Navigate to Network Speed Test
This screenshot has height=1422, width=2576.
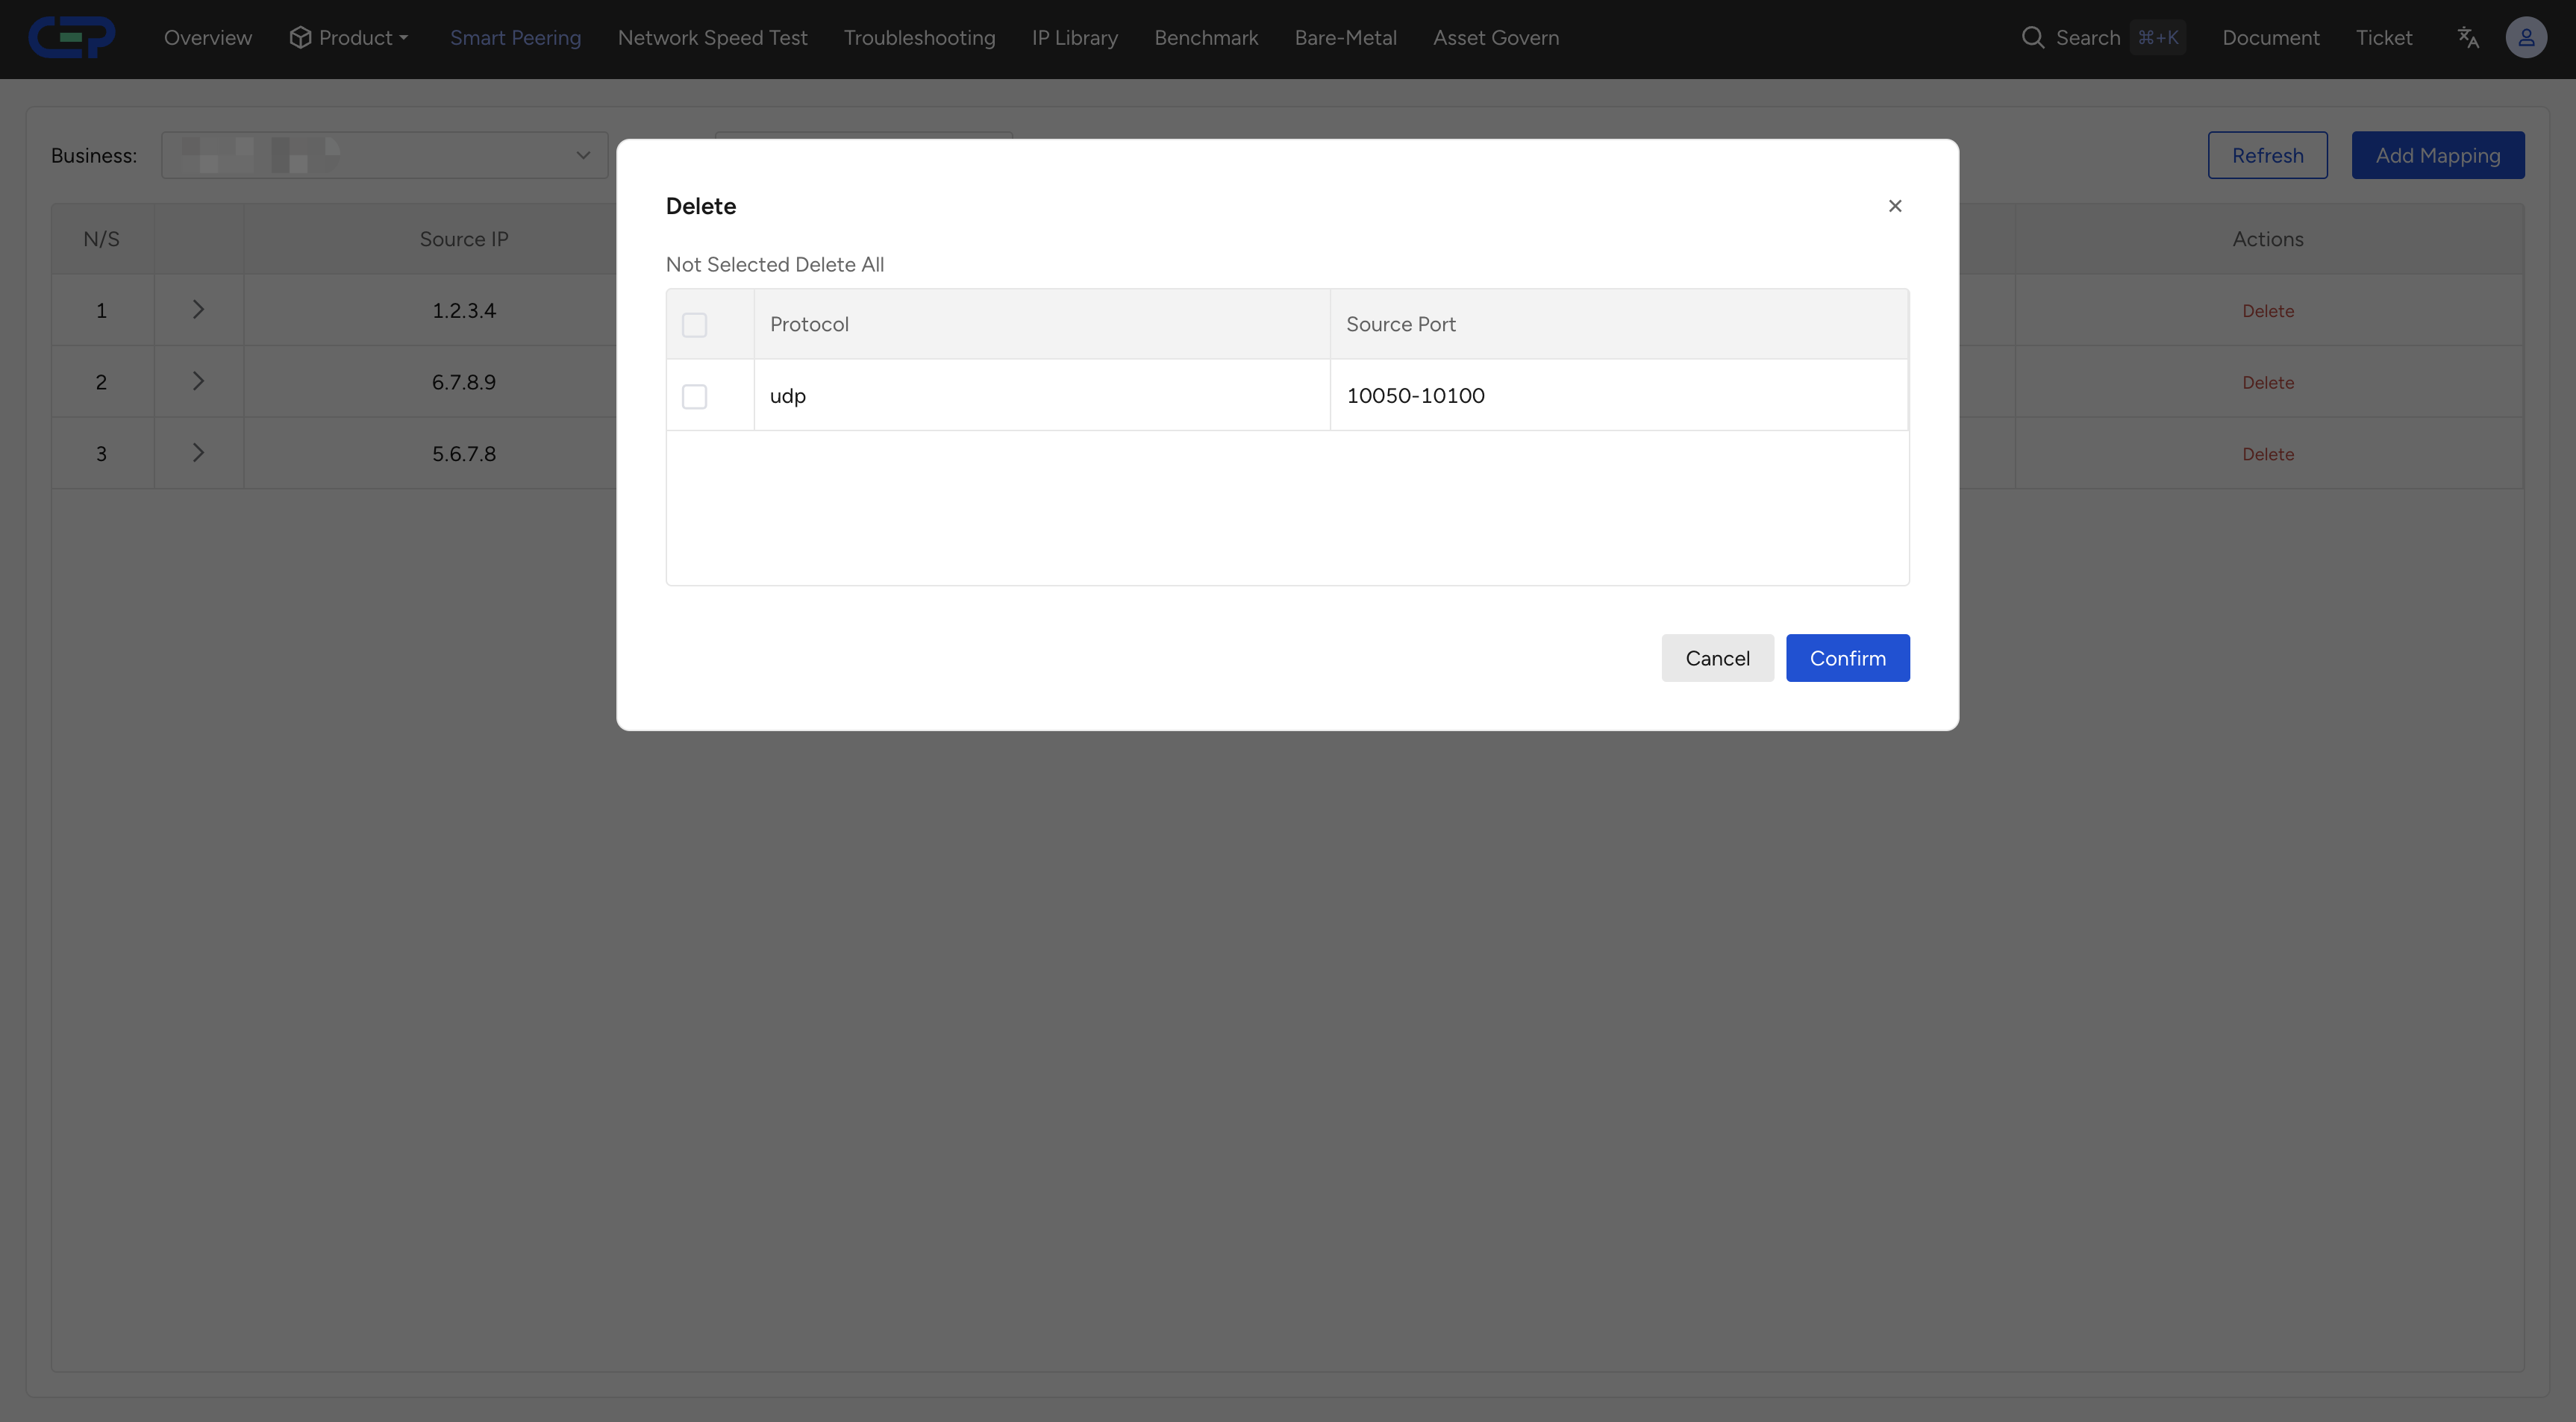tap(712, 38)
